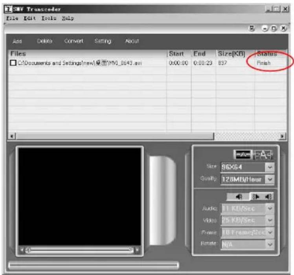Viewport: 294px width, 275px height.
Task: Click the middle speaker audio toggle
Action: click(256, 197)
